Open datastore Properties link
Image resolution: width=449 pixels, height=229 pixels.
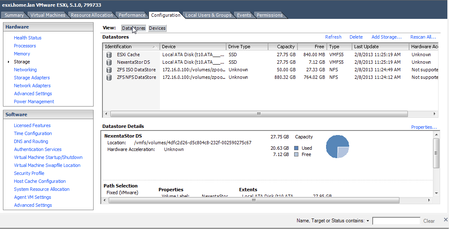pyautogui.click(x=424, y=127)
